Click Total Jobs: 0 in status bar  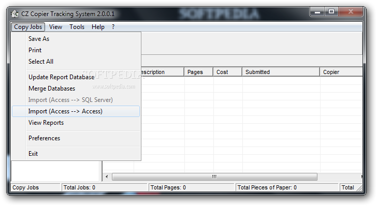coord(79,187)
